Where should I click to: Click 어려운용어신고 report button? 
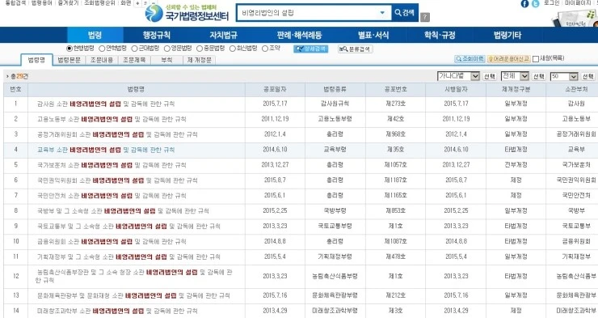[x=508, y=59]
